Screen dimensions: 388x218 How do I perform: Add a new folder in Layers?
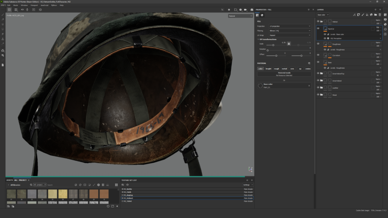(x=375, y=15)
